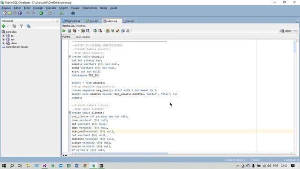Clear the worksheet with the eraser icon
Screen dimensions: 300x169
pos(118,31)
